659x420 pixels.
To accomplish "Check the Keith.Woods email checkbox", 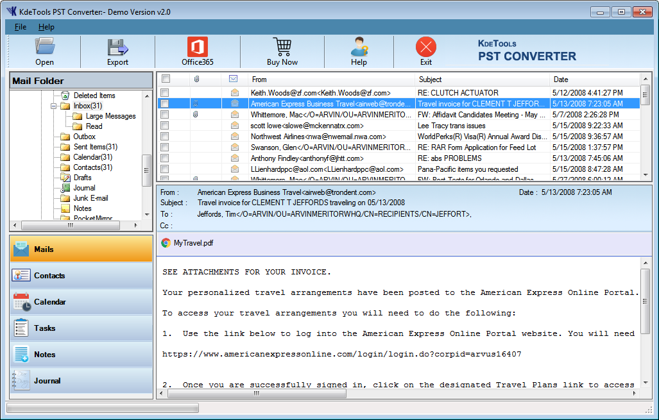I will (x=165, y=93).
